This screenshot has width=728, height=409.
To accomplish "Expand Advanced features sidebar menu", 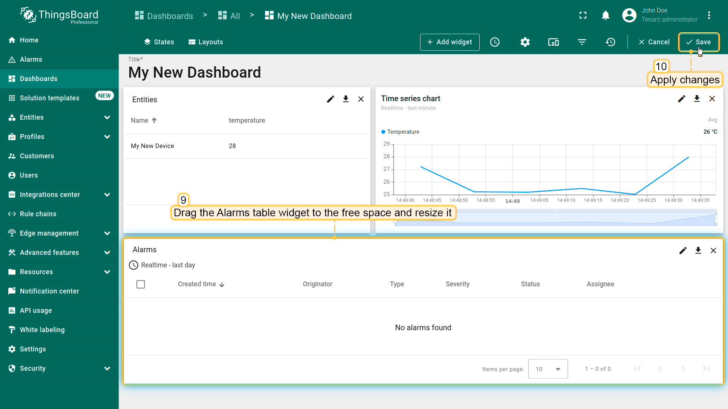I will click(59, 253).
